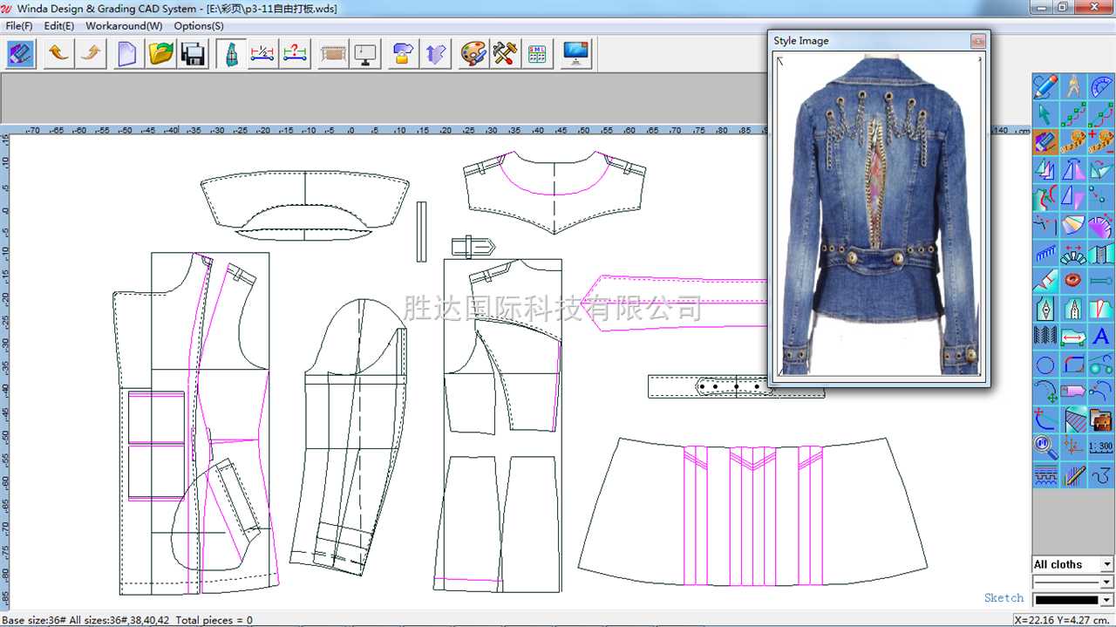Viewport: 1116px width, 627px height.
Task: Open the line style dropdown
Action: point(1073,582)
